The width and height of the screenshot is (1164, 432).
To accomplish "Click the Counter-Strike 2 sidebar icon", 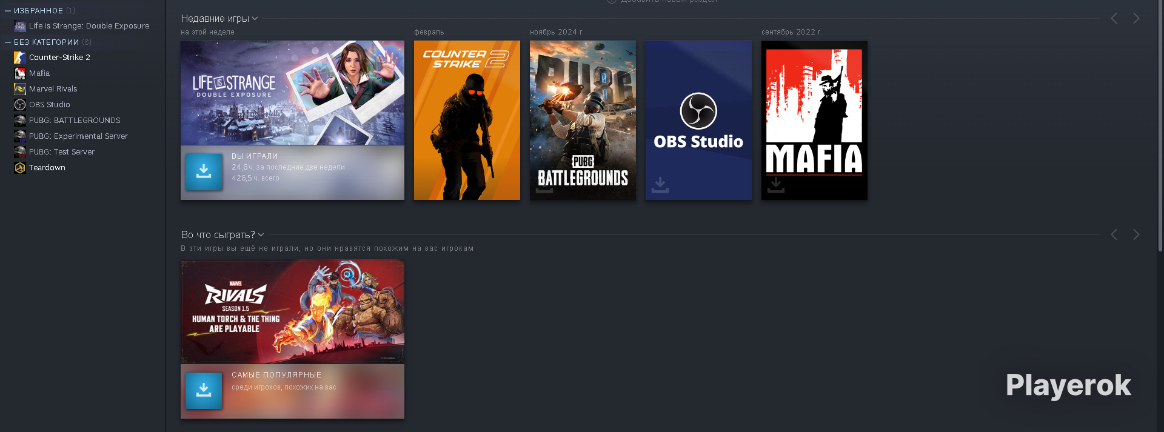I will 20,58.
